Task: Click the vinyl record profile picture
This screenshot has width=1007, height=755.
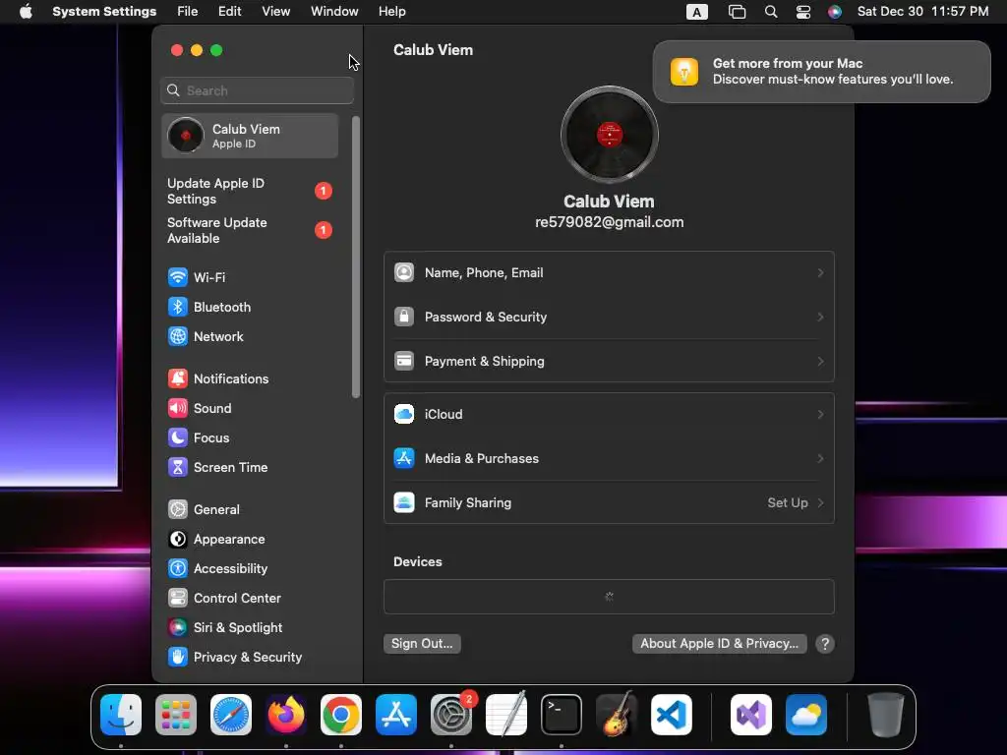Action: click(610, 135)
